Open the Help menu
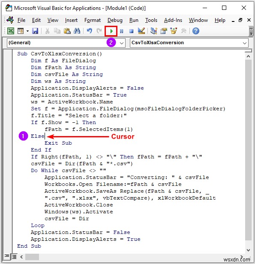The width and height of the screenshot is (255, 264). (x=220, y=20)
